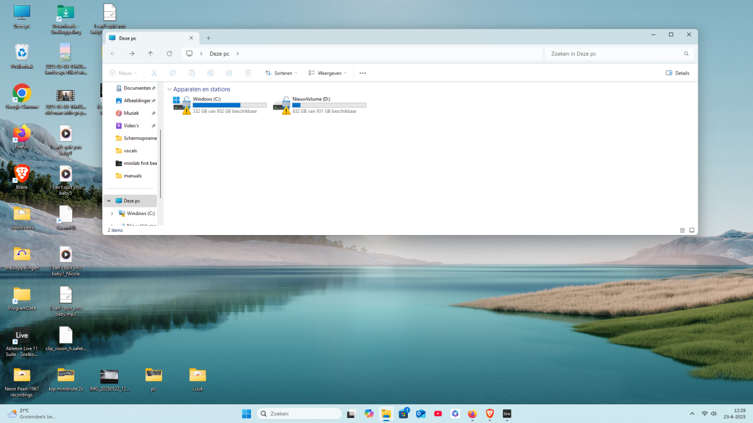The width and height of the screenshot is (753, 423).
Task: Go up one folder level with Up arrow
Action: click(x=151, y=54)
